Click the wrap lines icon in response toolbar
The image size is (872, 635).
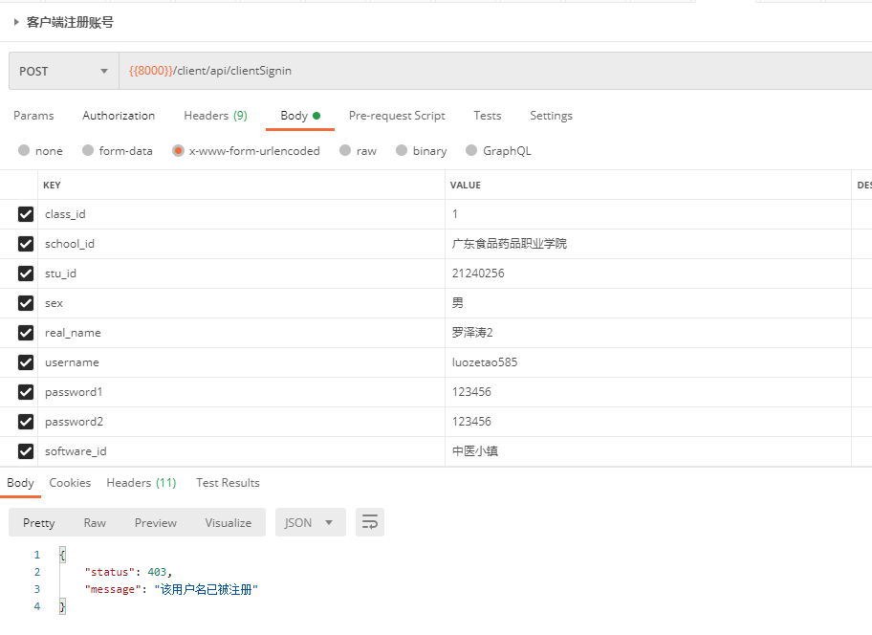coord(370,522)
